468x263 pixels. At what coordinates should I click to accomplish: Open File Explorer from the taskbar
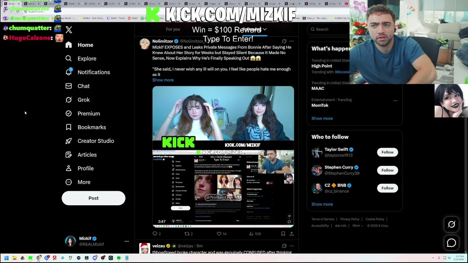point(14,258)
